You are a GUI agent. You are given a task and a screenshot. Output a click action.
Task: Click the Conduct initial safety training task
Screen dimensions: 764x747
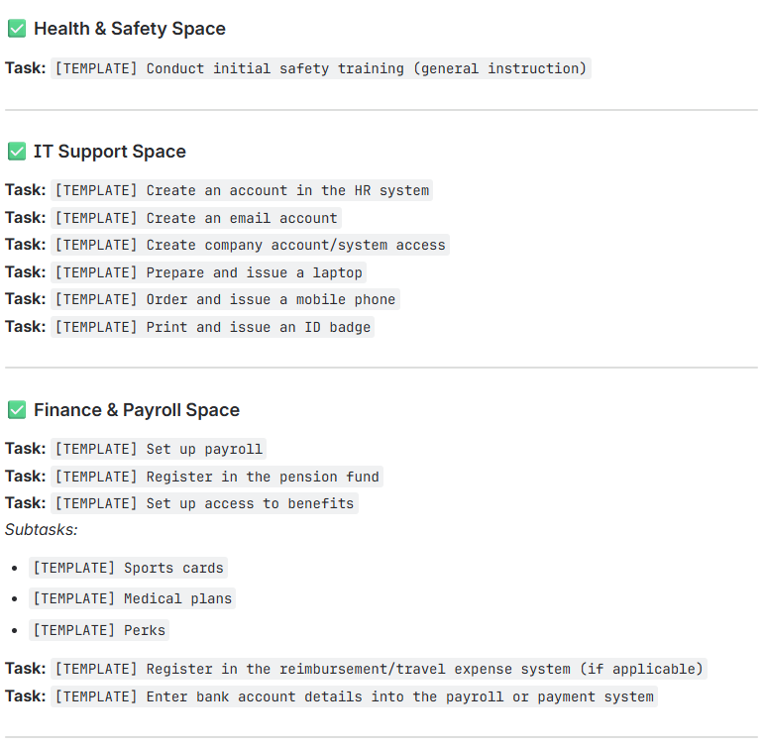click(321, 68)
